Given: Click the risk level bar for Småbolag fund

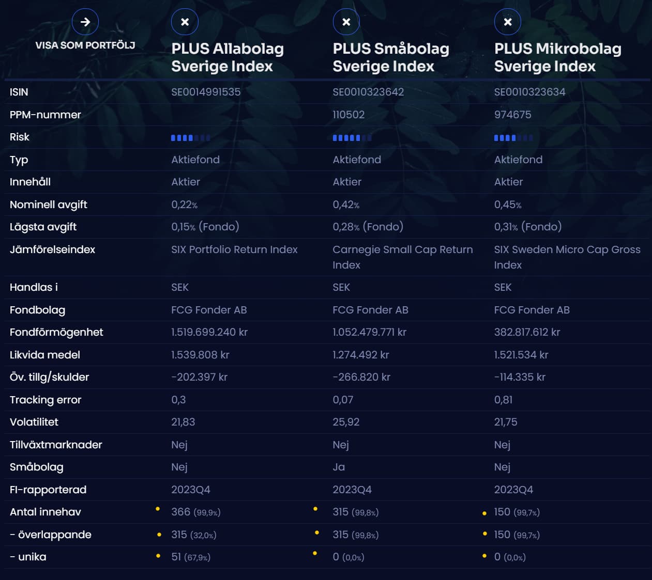Looking at the screenshot, I should 352,138.
